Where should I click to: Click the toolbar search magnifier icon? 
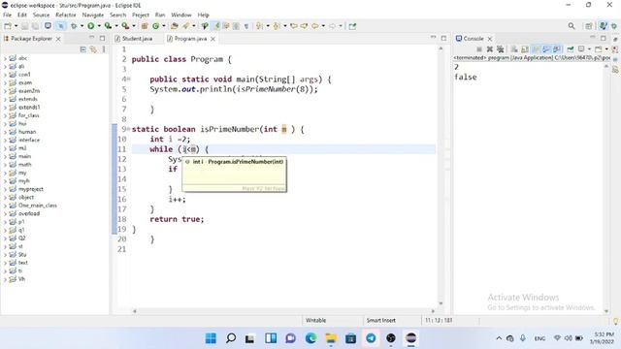[572, 26]
